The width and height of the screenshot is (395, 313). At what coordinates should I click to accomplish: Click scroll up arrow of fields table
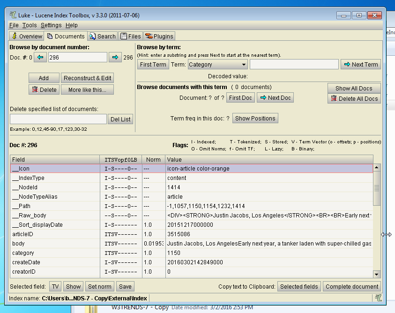click(377, 167)
